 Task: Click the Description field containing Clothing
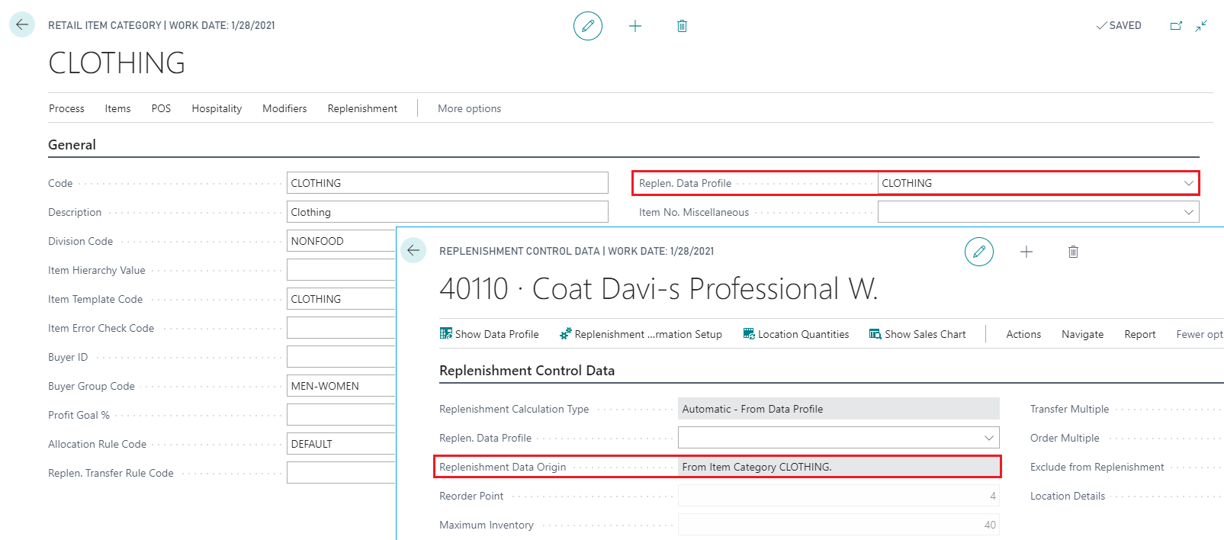[x=447, y=212]
